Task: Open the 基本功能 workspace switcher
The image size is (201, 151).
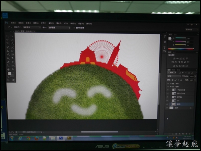Action: [x=192, y=29]
